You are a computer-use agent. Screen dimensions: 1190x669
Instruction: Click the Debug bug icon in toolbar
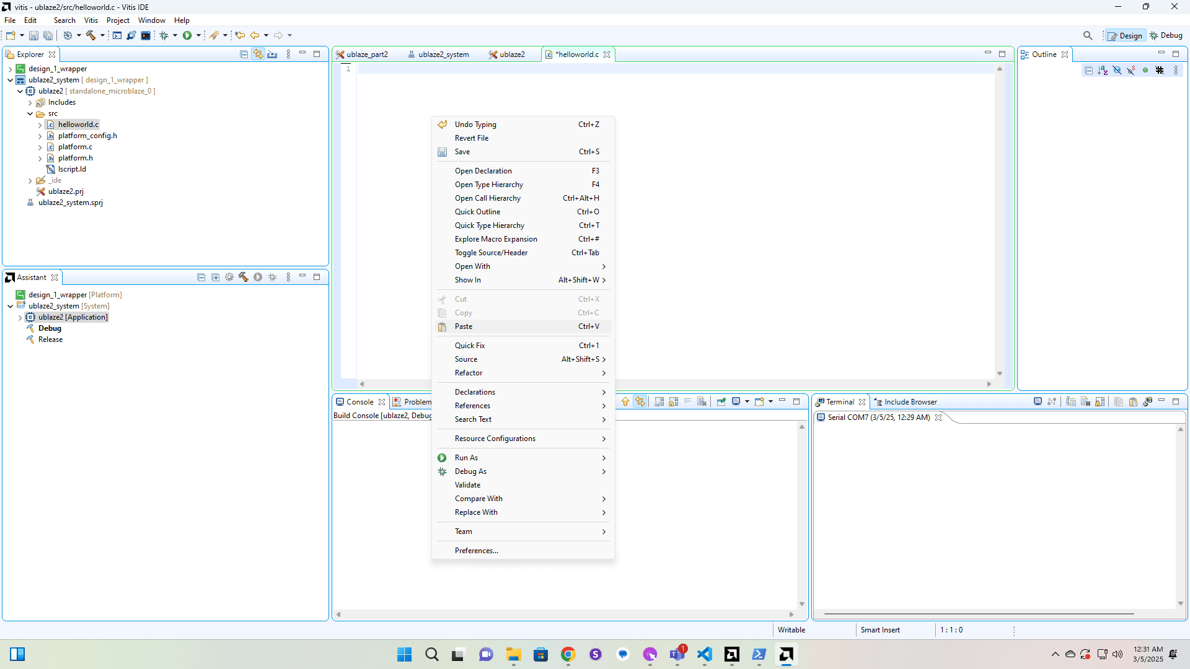(164, 35)
